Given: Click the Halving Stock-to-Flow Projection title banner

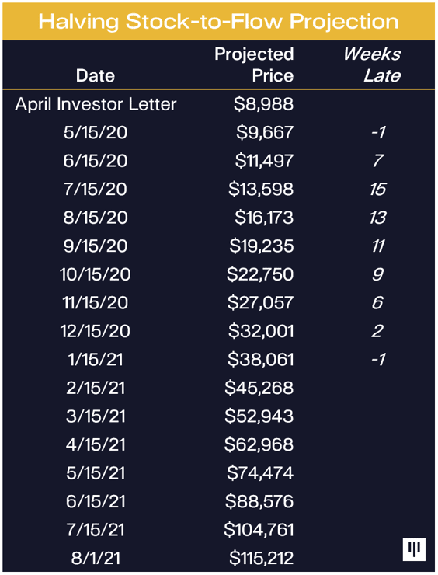Looking at the screenshot, I should tap(219, 21).
